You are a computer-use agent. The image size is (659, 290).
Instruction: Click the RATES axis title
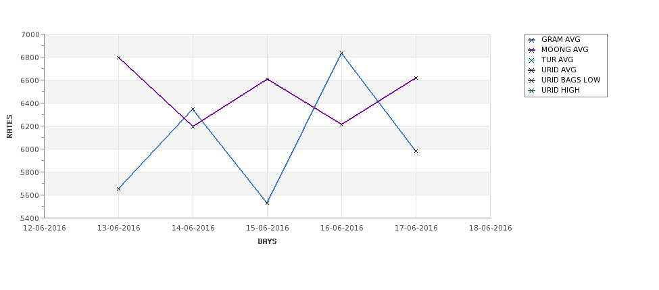coord(9,126)
